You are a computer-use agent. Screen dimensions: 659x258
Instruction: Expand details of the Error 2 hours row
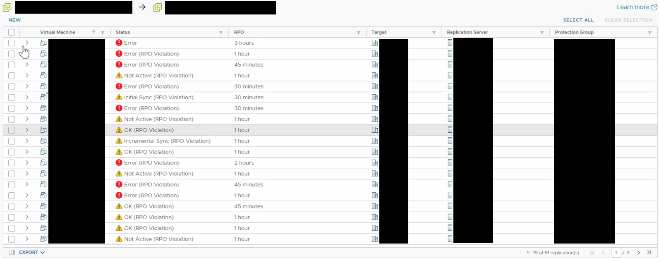pyautogui.click(x=27, y=163)
